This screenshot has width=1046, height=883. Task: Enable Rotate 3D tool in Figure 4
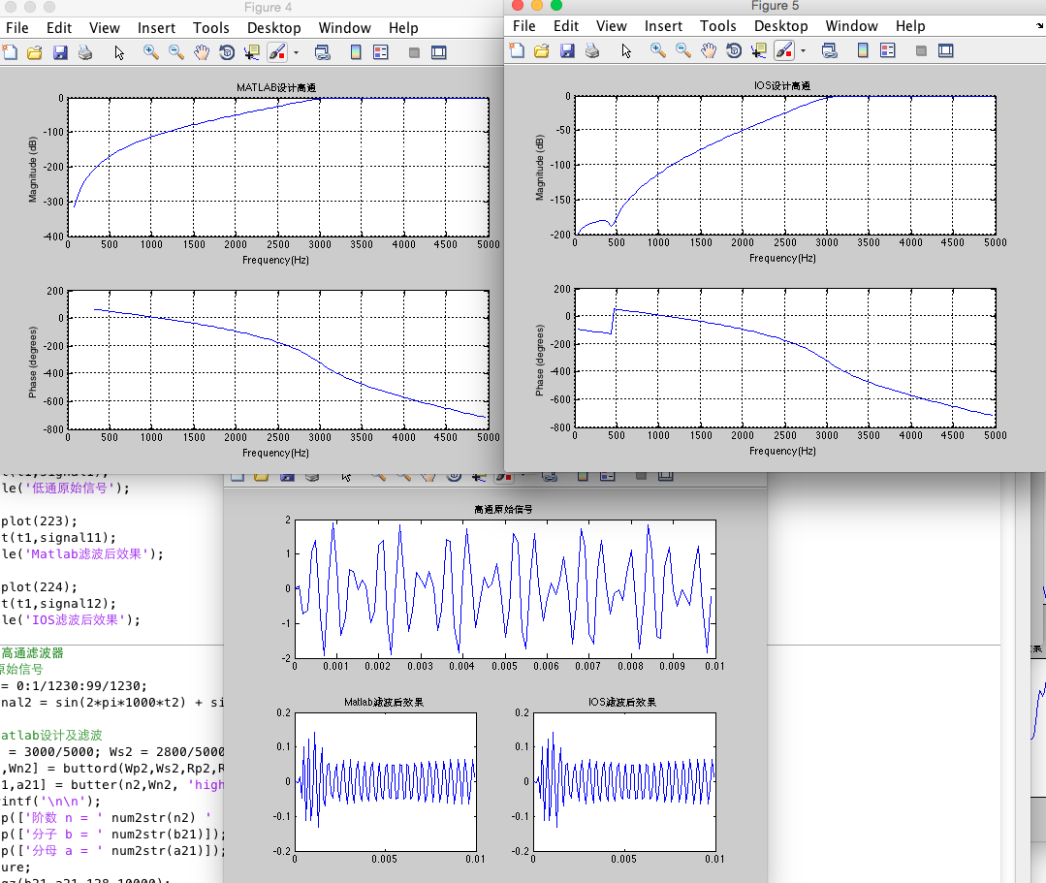pos(227,52)
